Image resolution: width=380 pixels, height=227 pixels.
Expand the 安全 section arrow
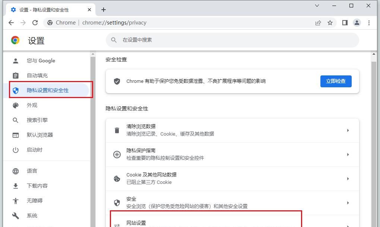348,203
